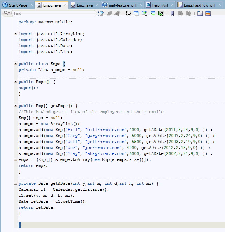Go to the previous bookmark
Viewport: 225px width, 232px height.
coord(188,13)
